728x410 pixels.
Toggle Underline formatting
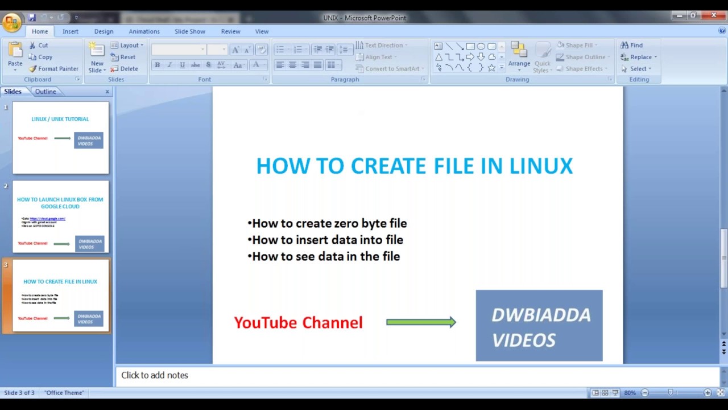tap(182, 65)
